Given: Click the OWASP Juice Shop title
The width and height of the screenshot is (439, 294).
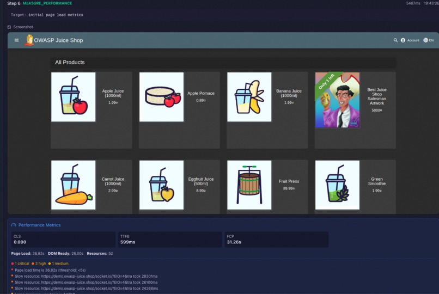Looking at the screenshot, I should click(58, 40).
